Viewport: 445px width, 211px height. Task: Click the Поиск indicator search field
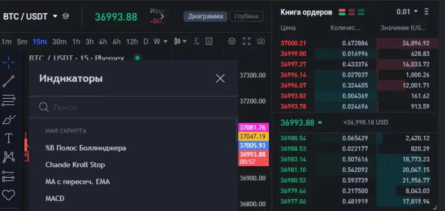133,107
